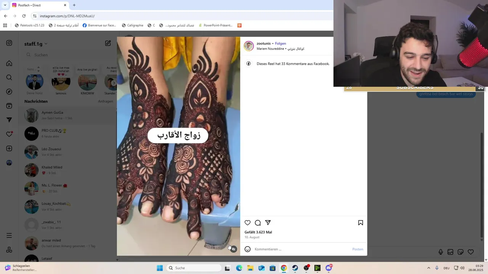The height and width of the screenshot is (274, 488).
Task: Open chat with Ms. L Flower
Action: (67, 188)
